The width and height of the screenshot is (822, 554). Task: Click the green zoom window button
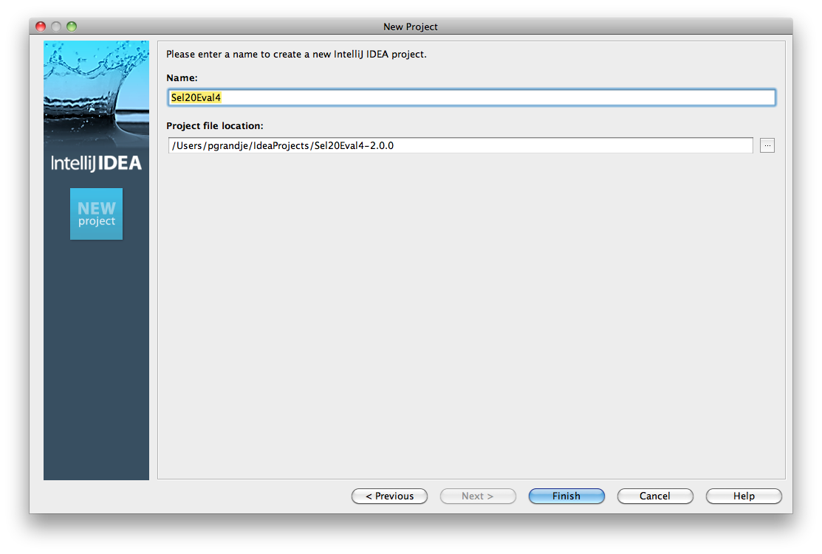pos(72,26)
